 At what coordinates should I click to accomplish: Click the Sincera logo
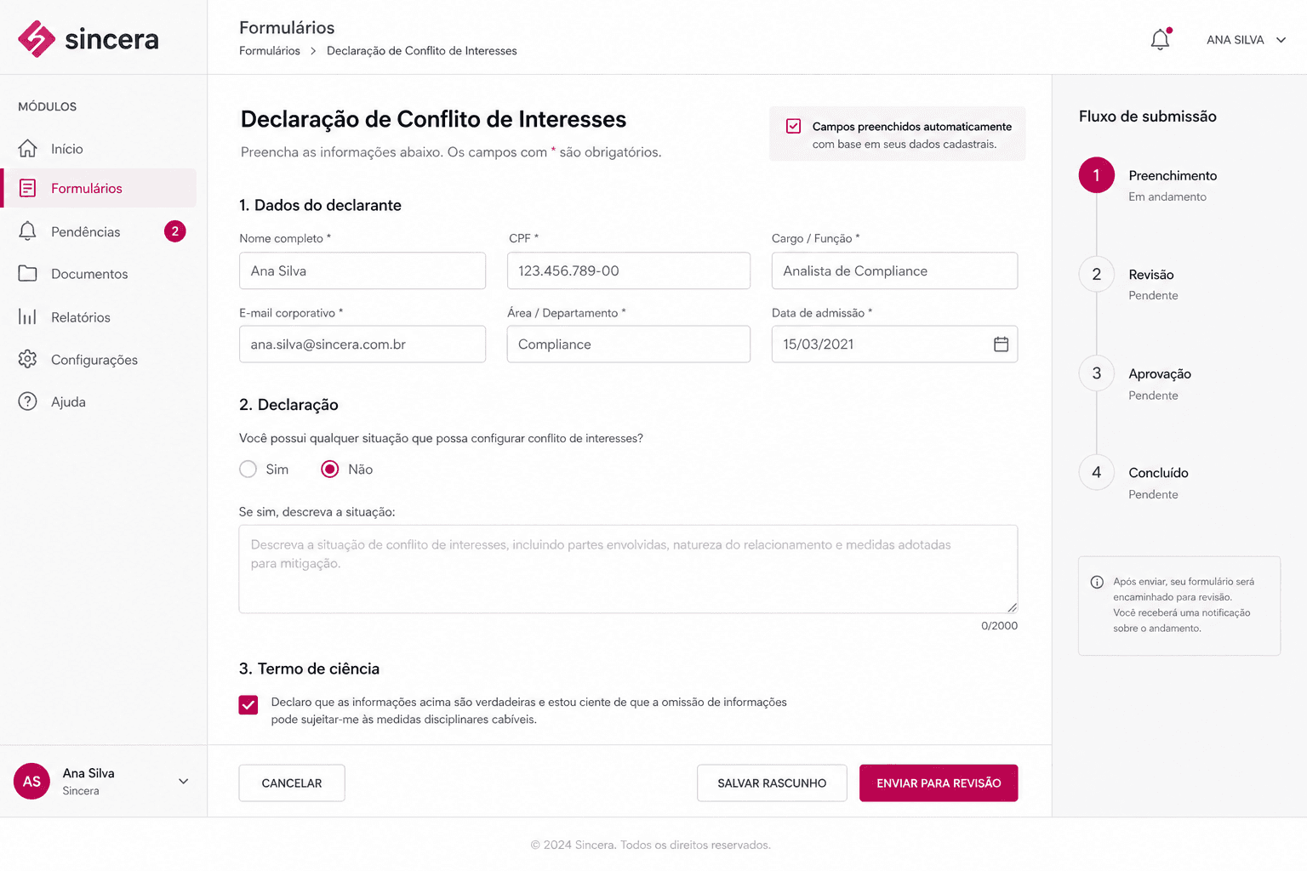[88, 39]
